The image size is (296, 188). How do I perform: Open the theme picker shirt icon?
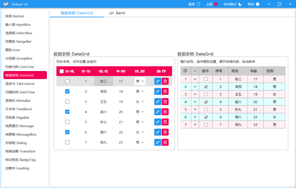click(216, 4)
